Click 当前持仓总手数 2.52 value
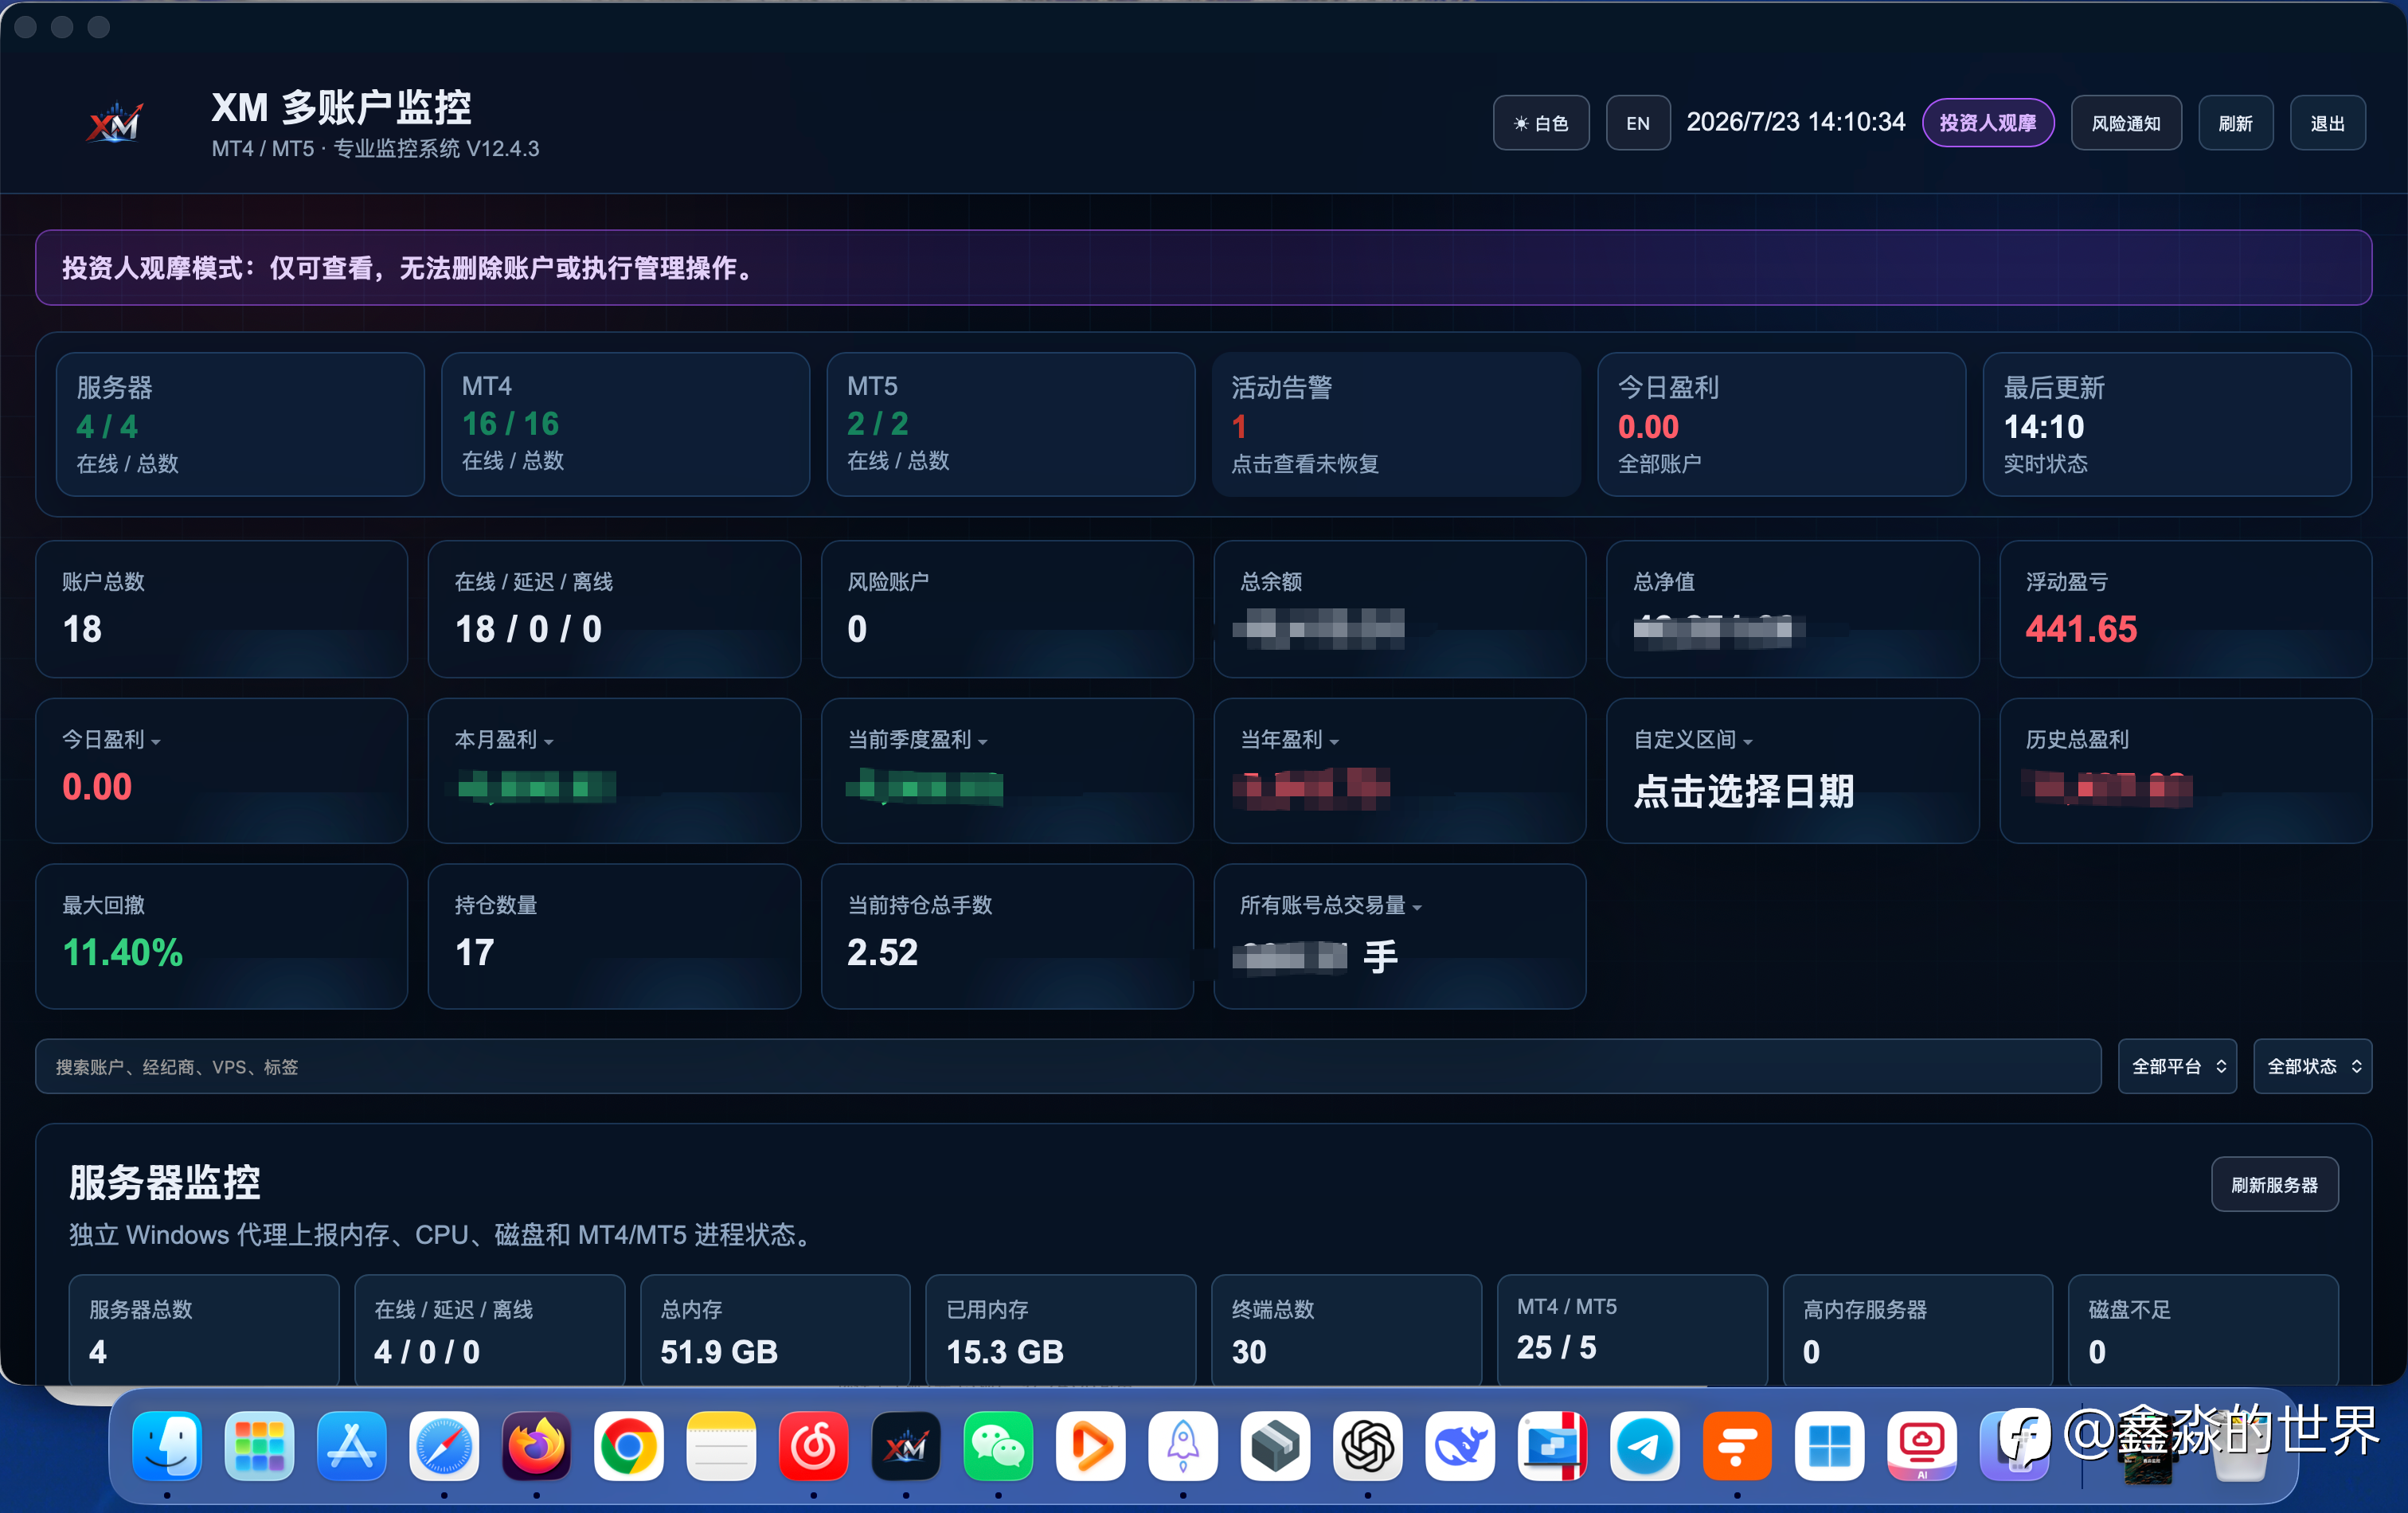This screenshot has height=1513, width=2408. [x=882, y=952]
